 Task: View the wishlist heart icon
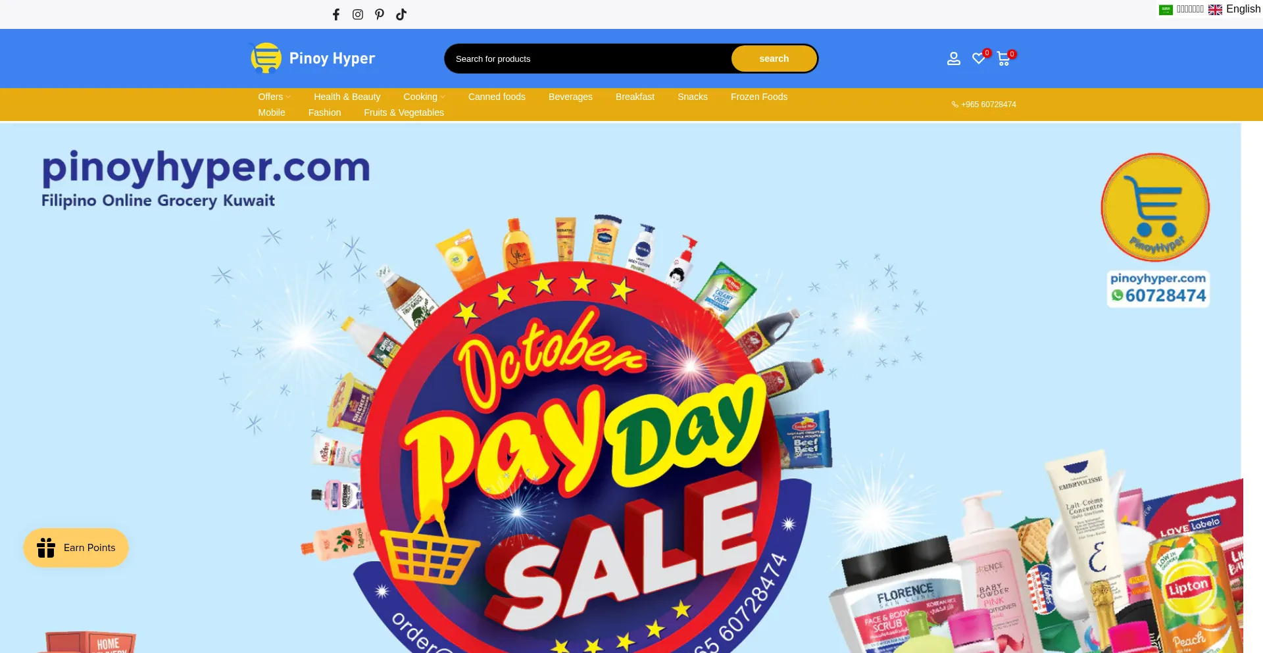tap(979, 59)
